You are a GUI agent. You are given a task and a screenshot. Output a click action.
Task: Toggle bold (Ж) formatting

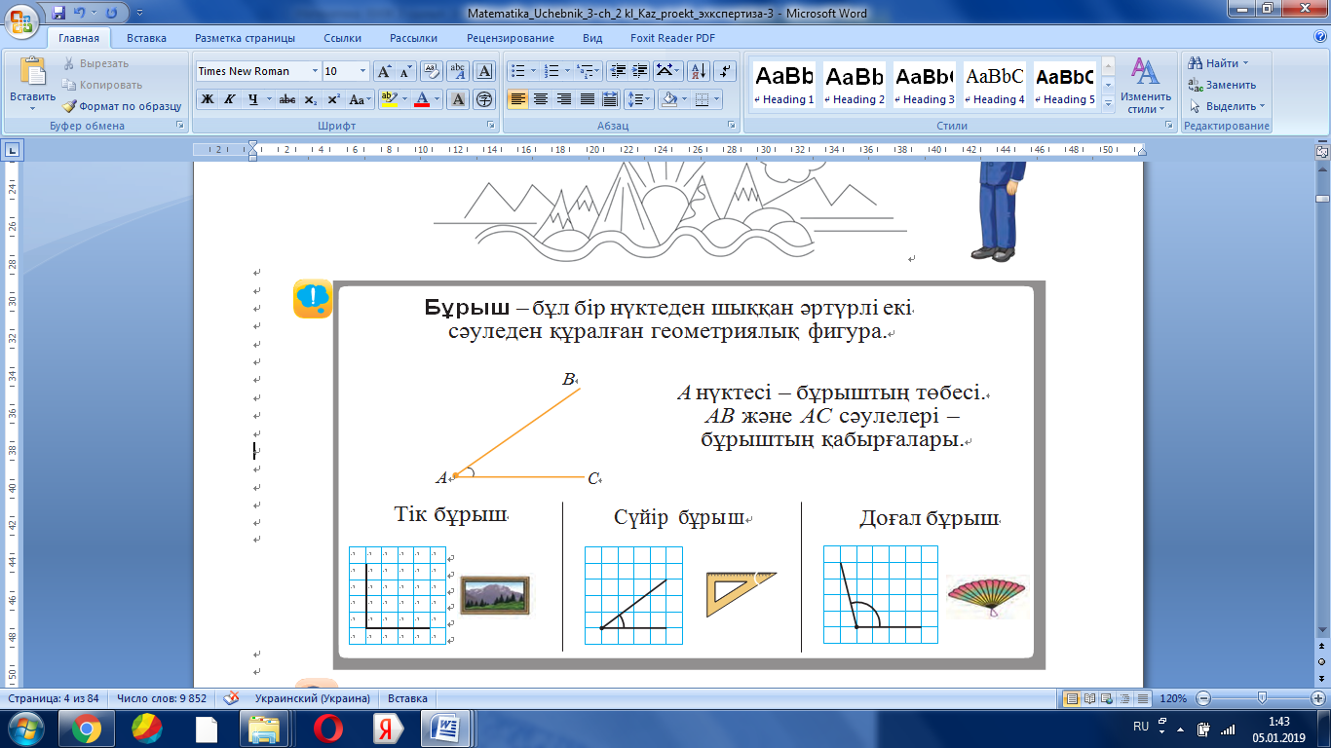(207, 99)
